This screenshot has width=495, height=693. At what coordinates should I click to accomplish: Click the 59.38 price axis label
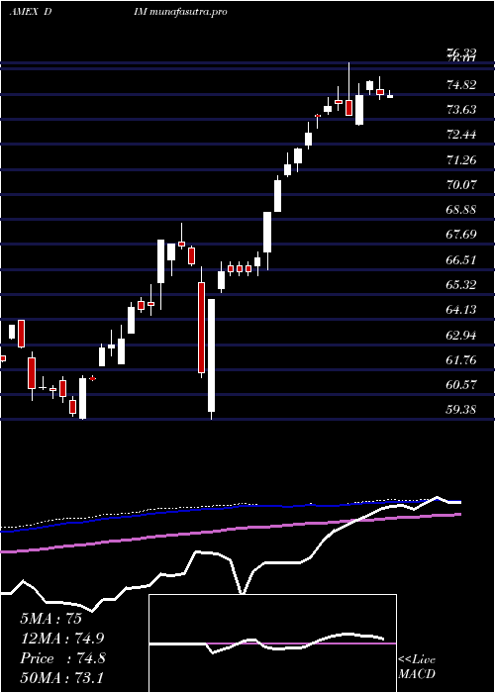pos(462,410)
